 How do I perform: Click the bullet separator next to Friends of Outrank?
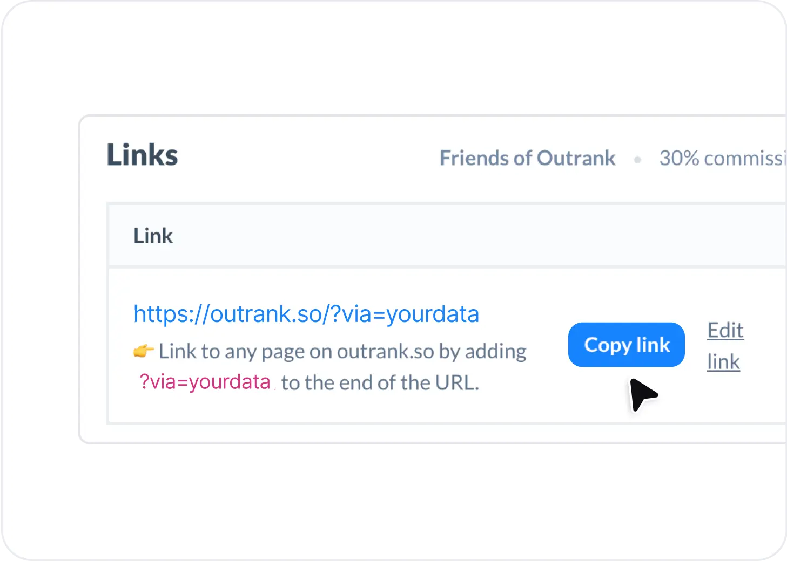(x=638, y=159)
